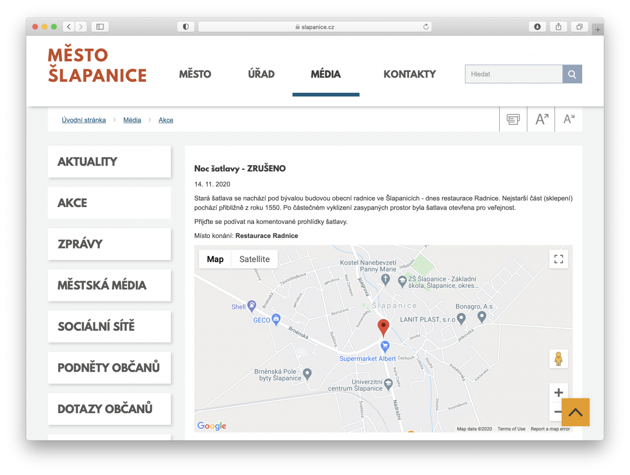Switch the map to Satellite view

tap(255, 259)
